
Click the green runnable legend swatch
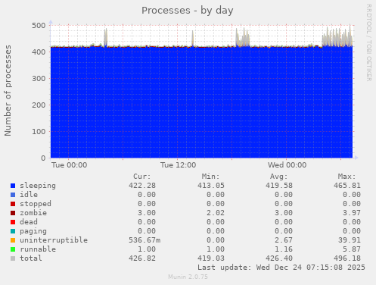(x=13, y=249)
